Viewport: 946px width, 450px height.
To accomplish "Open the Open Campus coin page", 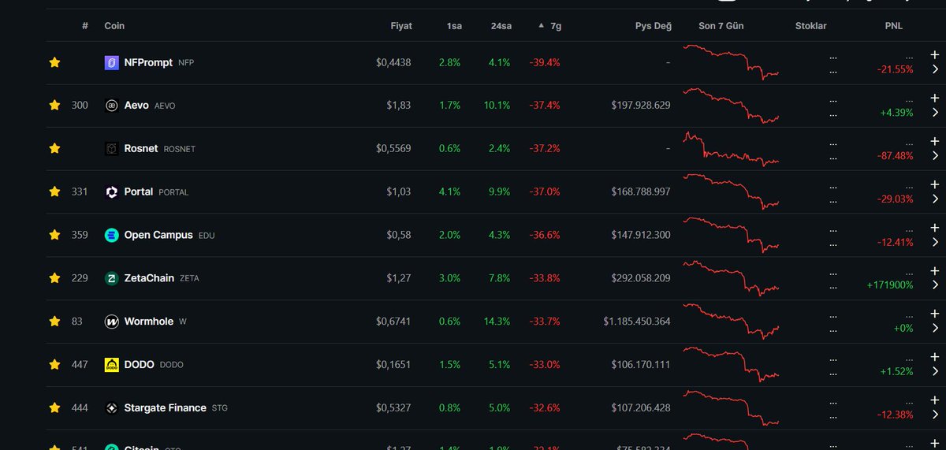I will coord(158,235).
